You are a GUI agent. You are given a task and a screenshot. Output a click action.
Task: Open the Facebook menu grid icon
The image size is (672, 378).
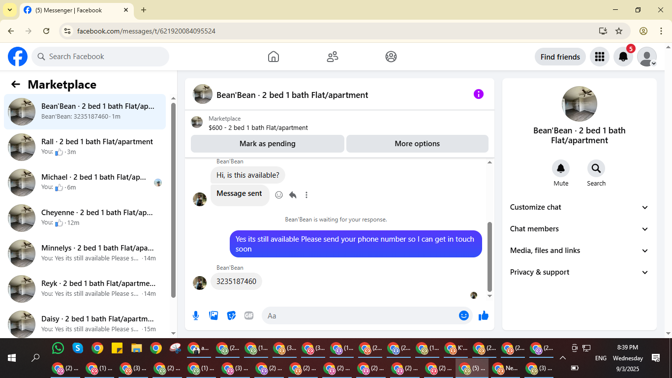tap(599, 57)
